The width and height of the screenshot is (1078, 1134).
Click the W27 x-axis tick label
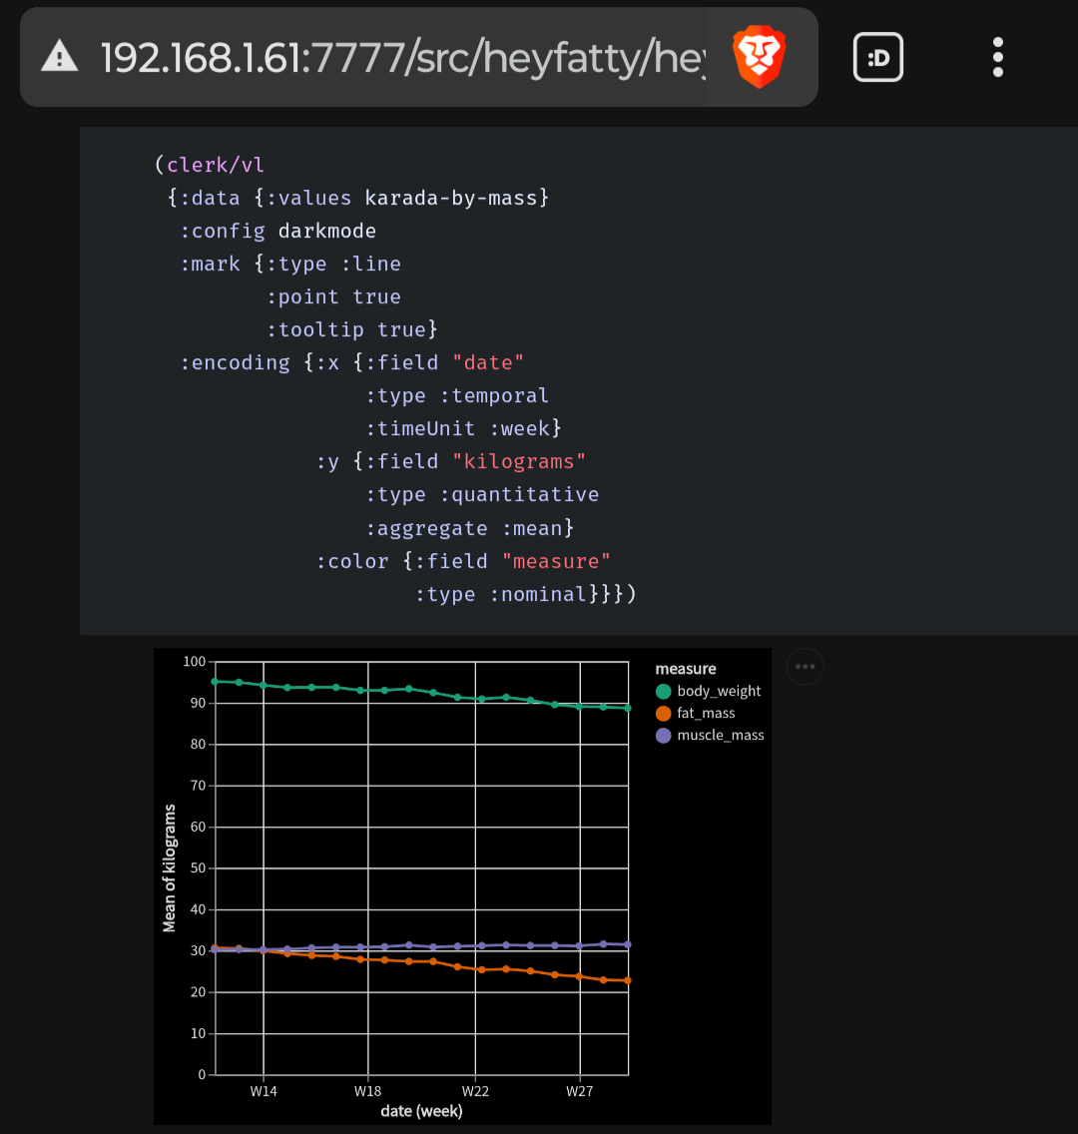click(579, 1091)
